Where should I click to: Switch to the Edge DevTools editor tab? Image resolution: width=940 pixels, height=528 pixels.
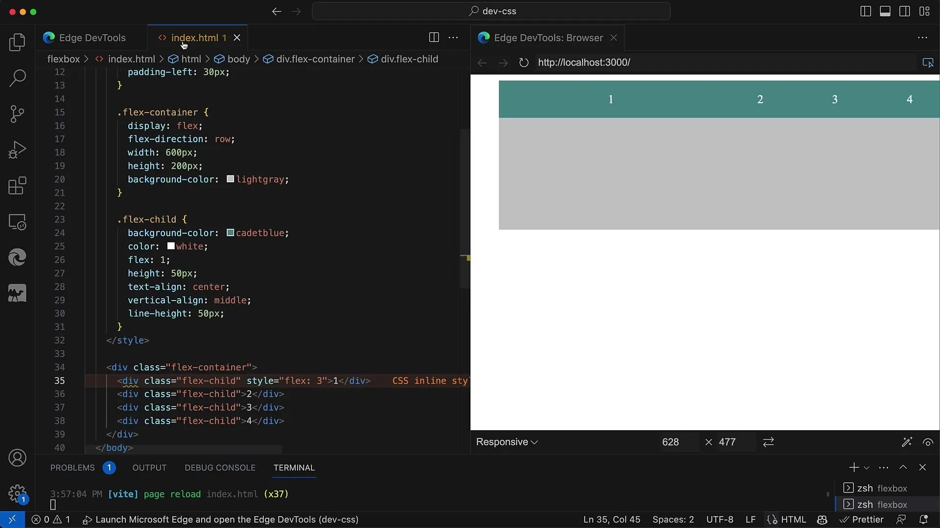92,38
